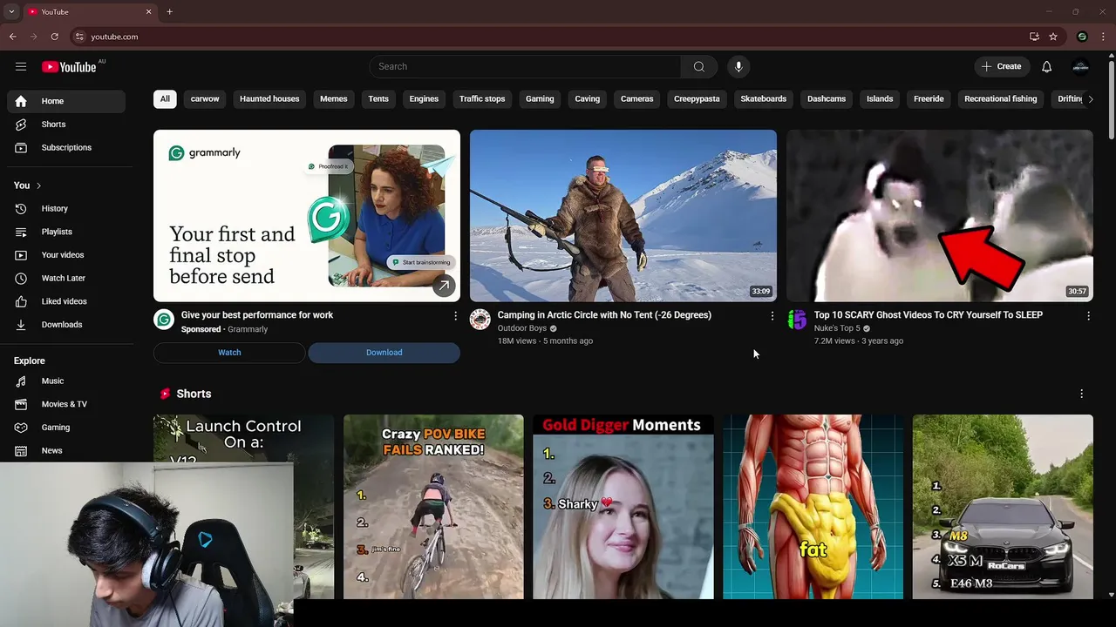This screenshot has height=627, width=1116.
Task: Select the Haunted houses chip
Action: [269, 99]
